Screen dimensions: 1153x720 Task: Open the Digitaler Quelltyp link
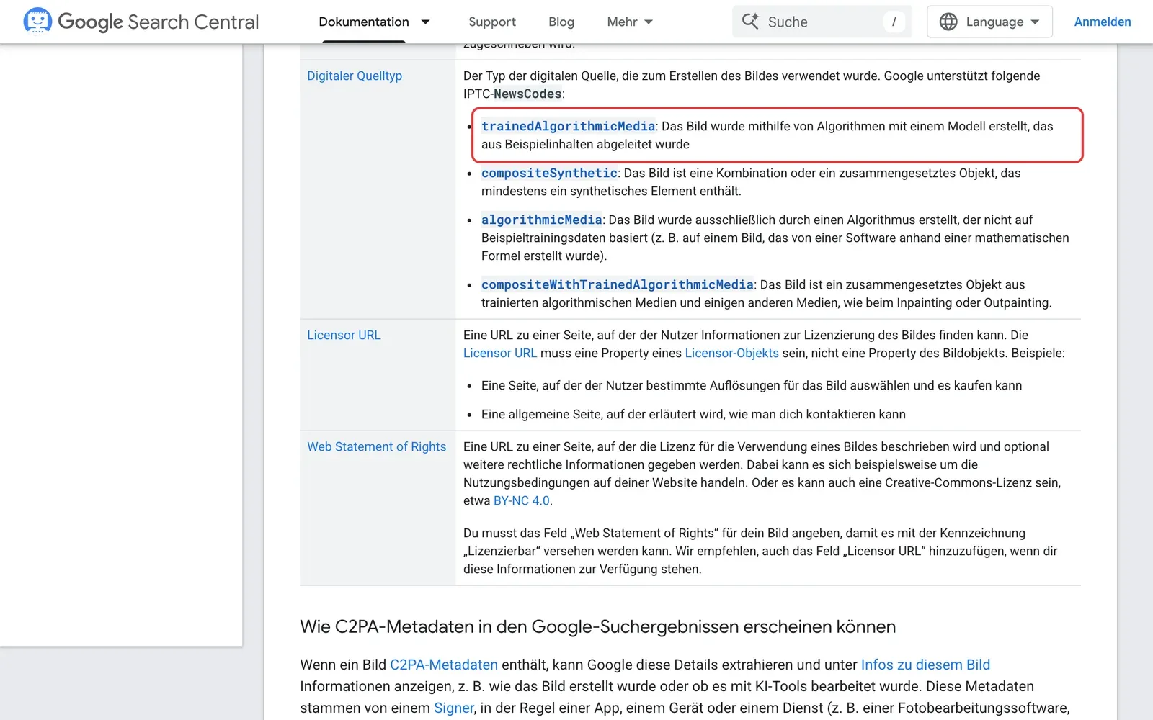click(355, 76)
